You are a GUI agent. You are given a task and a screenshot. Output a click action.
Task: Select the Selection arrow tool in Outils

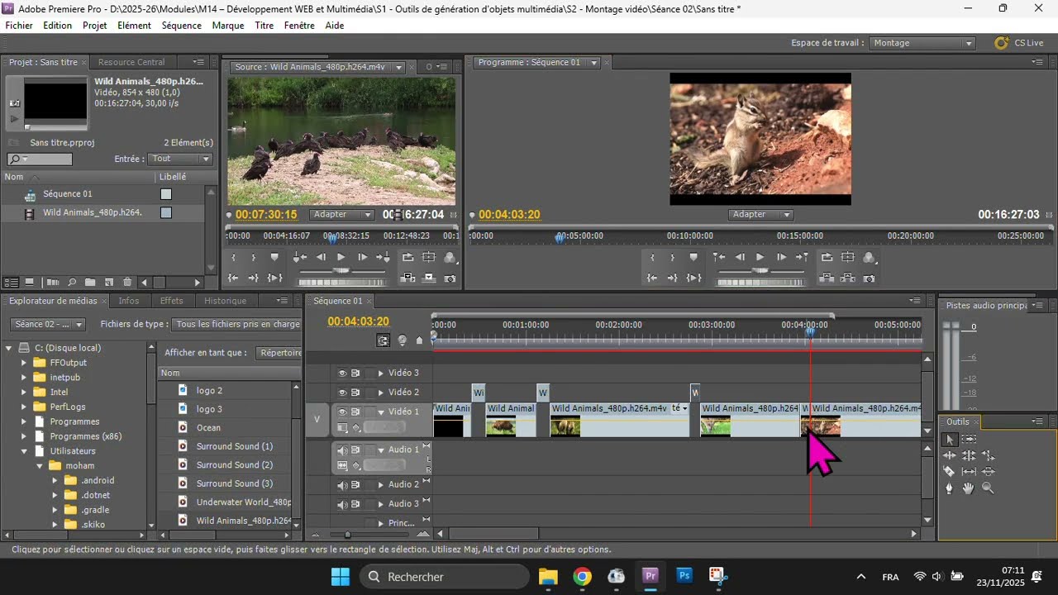tap(950, 440)
